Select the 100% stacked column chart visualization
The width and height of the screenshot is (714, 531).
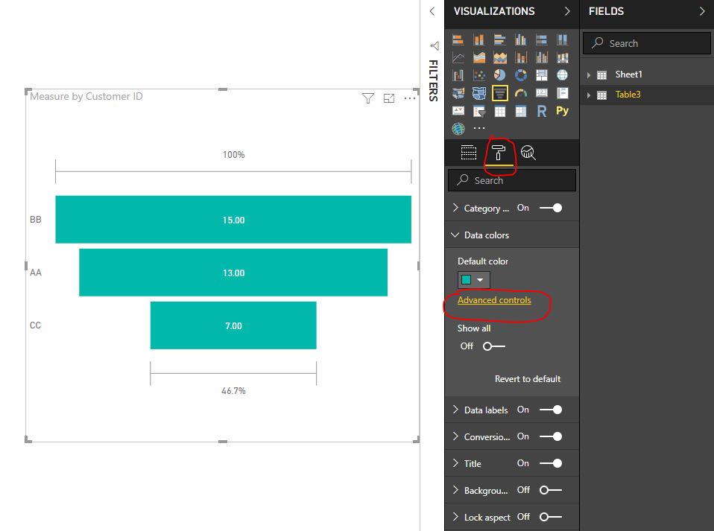563,40
